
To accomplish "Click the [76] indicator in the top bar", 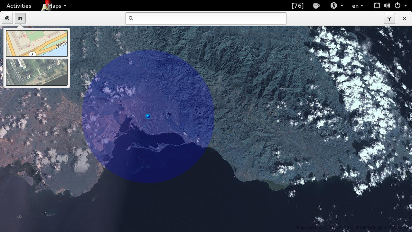I will [x=297, y=5].
